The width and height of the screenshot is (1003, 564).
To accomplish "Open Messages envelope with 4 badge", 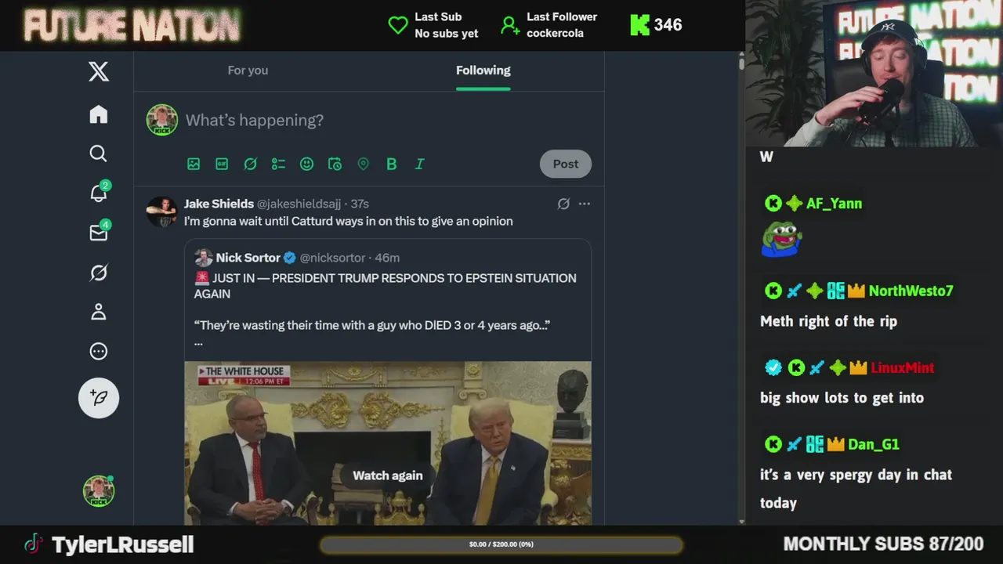I will [99, 233].
